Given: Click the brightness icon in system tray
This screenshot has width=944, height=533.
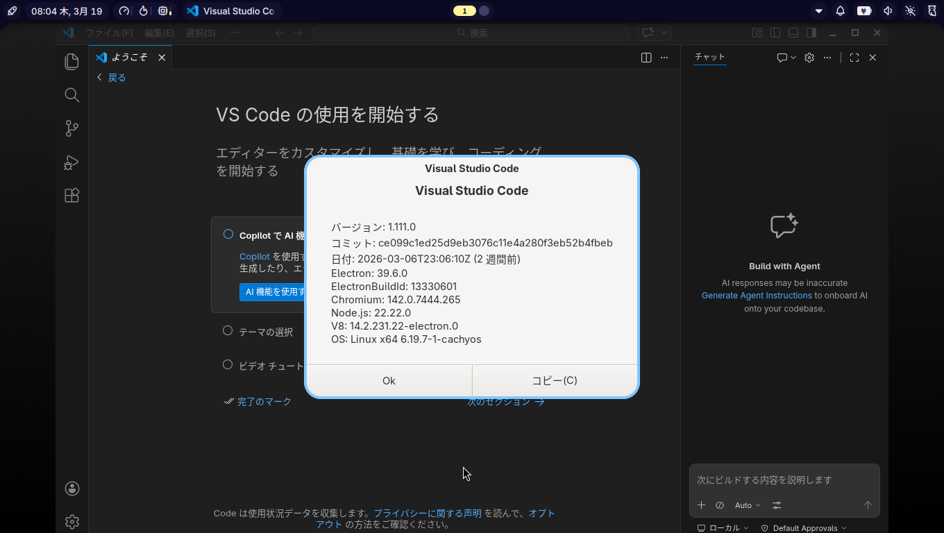Looking at the screenshot, I should [911, 11].
